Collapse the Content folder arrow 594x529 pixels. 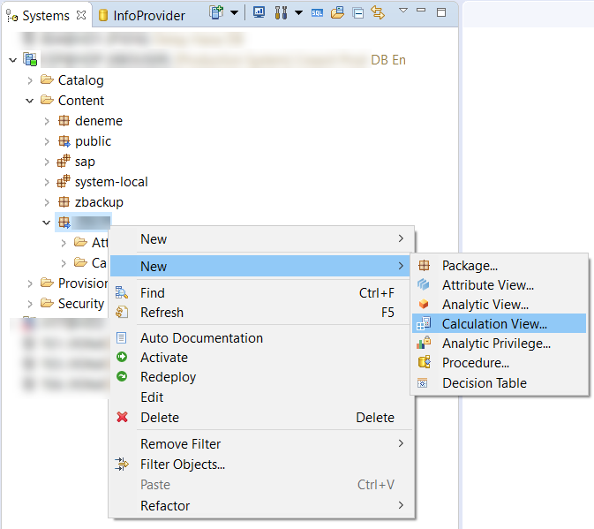click(x=29, y=101)
